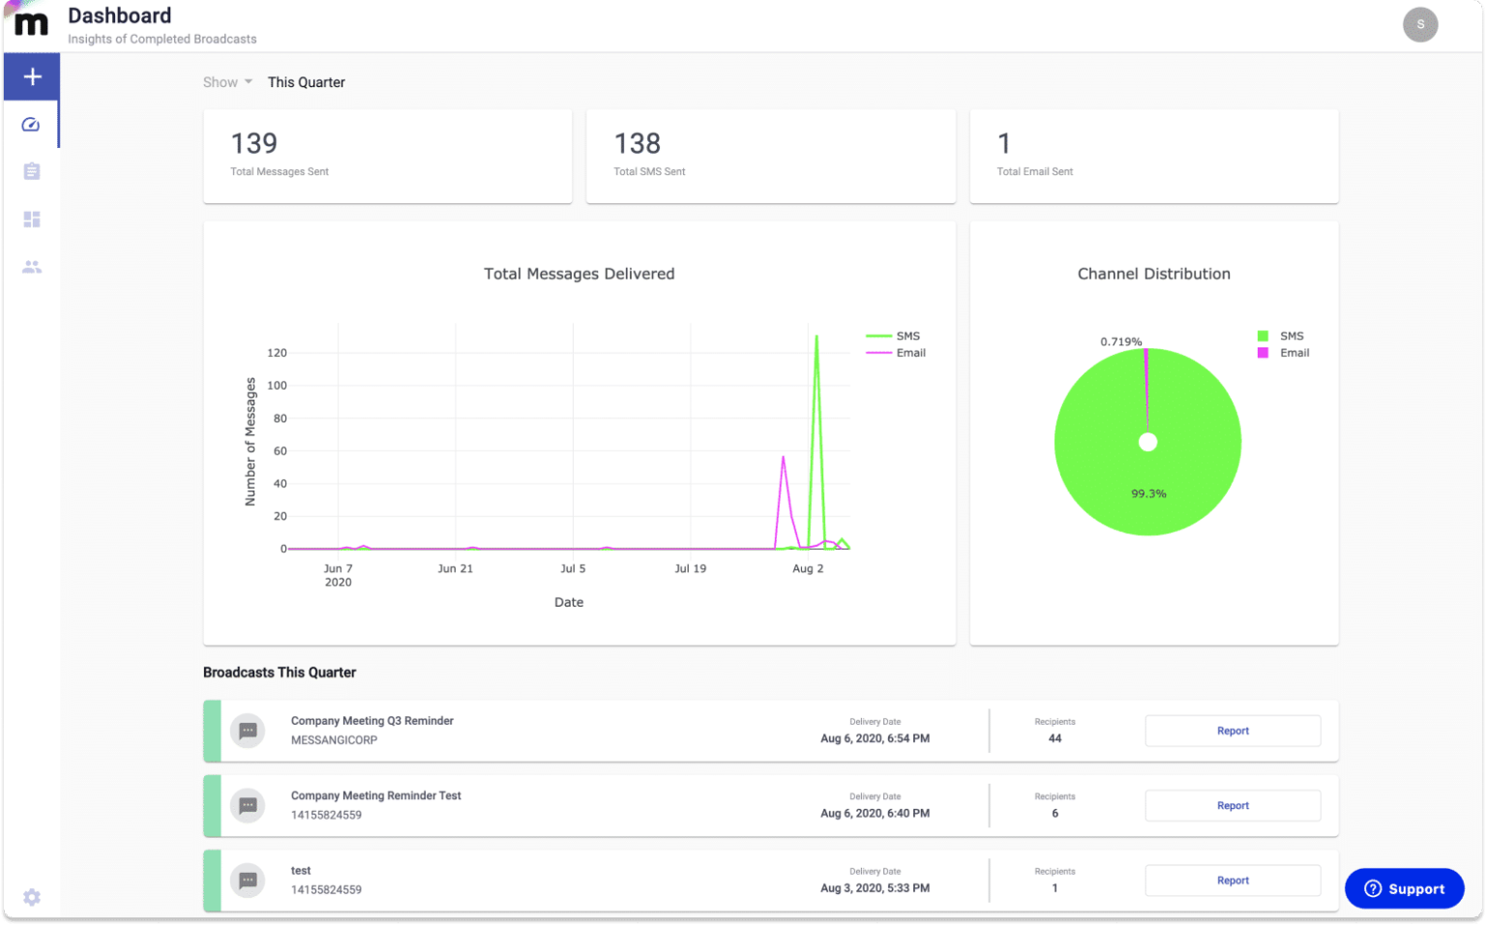Expand the Show time range dropdown

tap(227, 82)
